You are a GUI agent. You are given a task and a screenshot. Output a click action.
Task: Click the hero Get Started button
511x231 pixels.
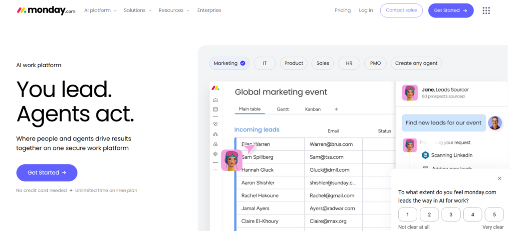click(x=47, y=173)
